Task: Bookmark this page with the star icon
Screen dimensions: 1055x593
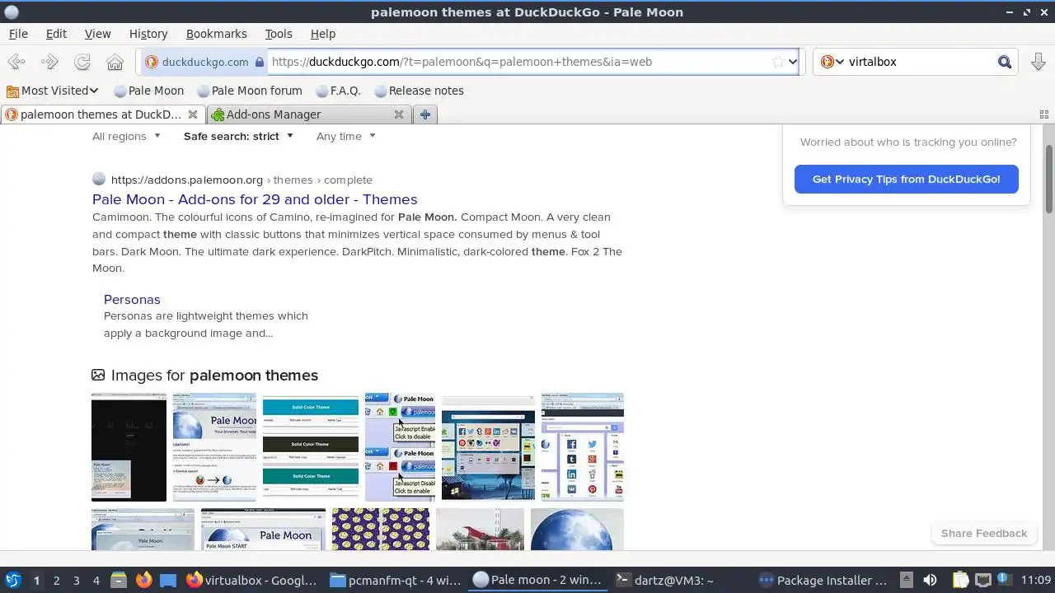Action: [777, 62]
